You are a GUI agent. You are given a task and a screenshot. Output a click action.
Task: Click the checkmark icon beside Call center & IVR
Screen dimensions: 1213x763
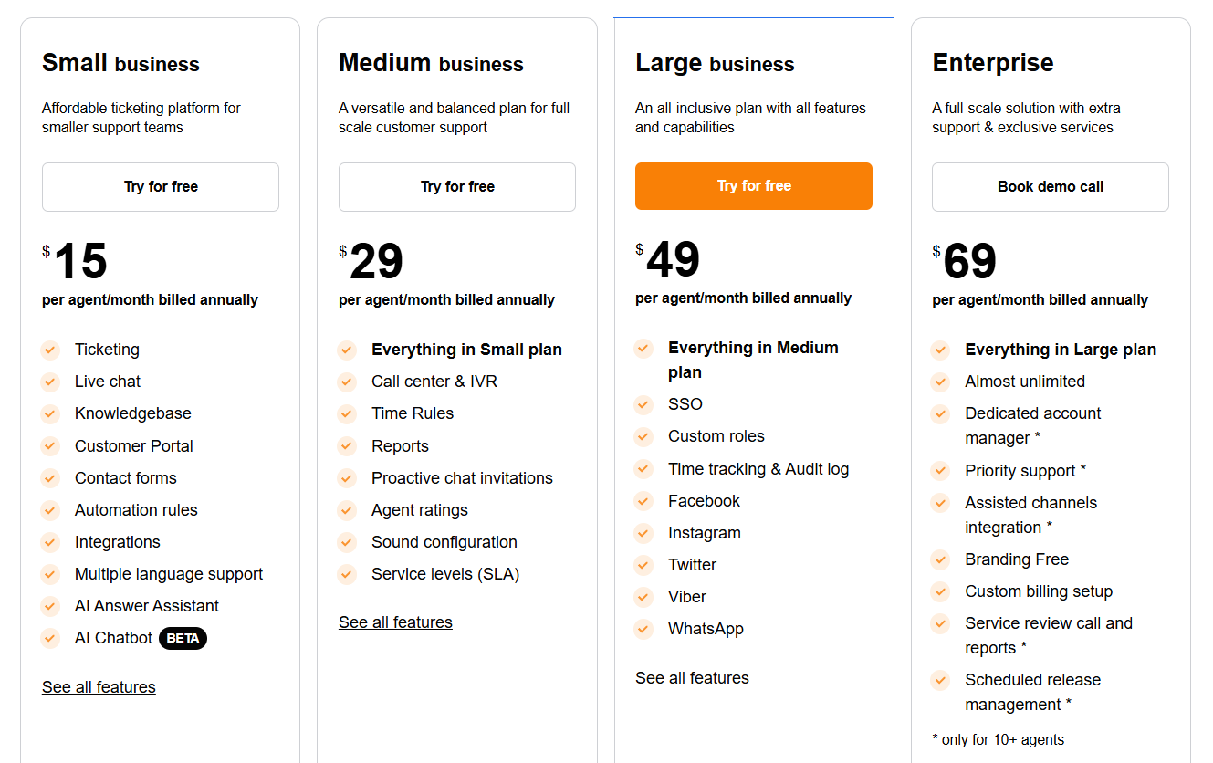[347, 381]
